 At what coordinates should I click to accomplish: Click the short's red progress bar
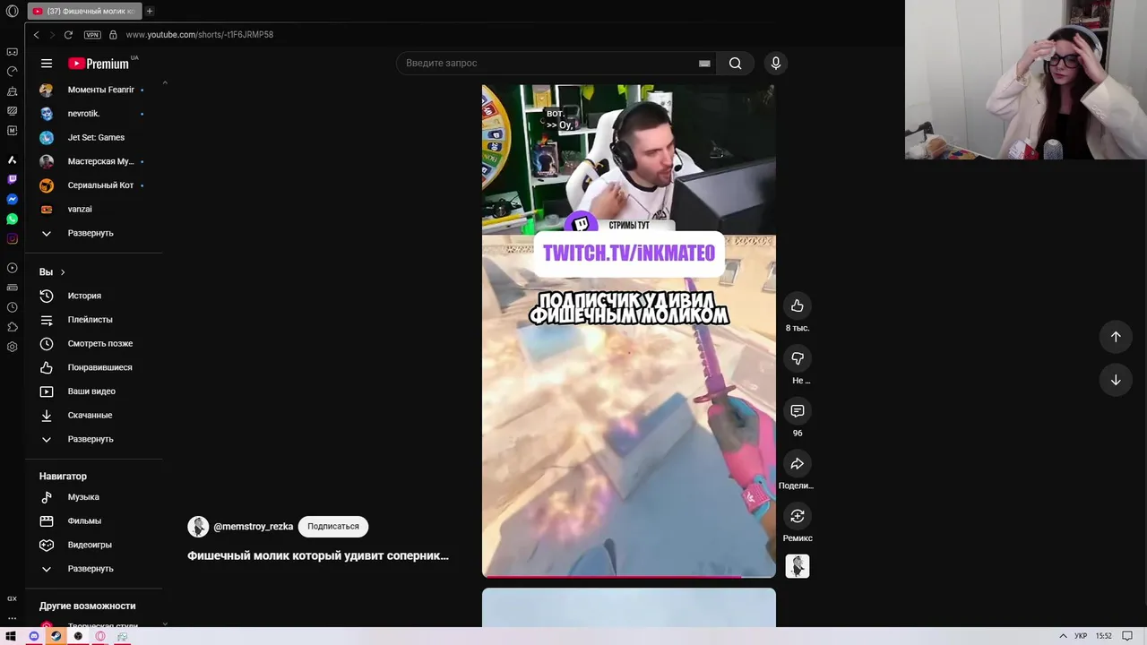coord(629,577)
